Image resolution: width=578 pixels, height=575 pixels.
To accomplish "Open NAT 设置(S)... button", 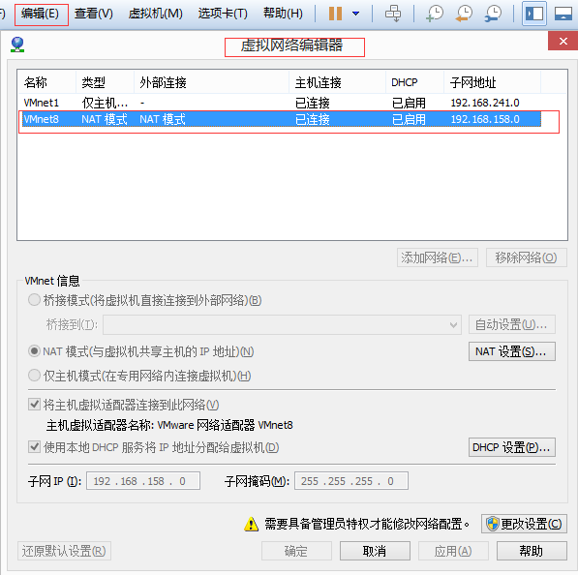I will coord(511,351).
